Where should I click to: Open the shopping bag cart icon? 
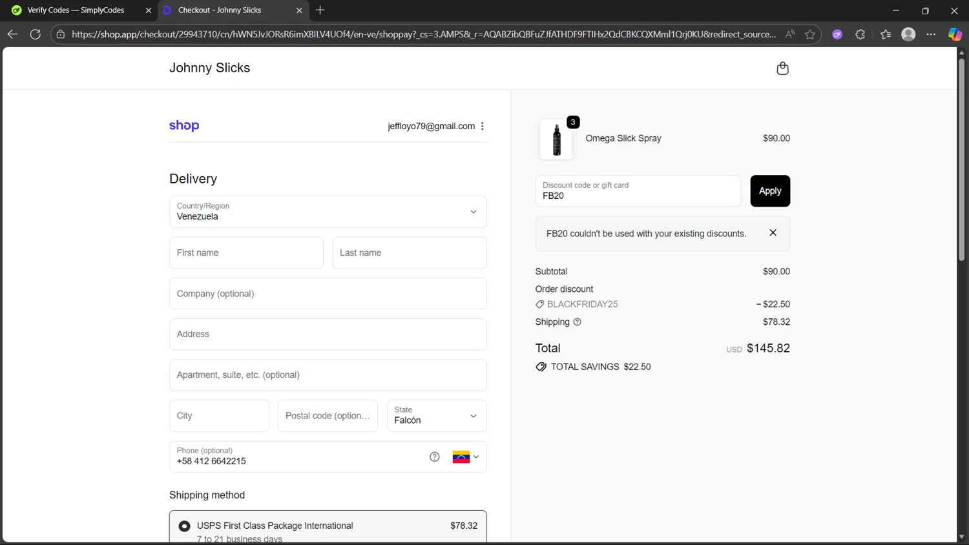point(782,68)
